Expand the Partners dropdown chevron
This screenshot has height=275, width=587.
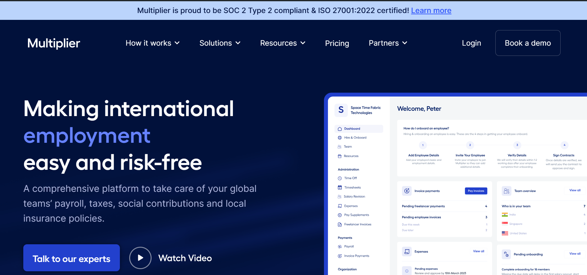405,43
